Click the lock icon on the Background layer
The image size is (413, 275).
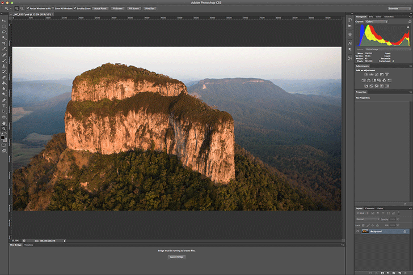(404, 231)
